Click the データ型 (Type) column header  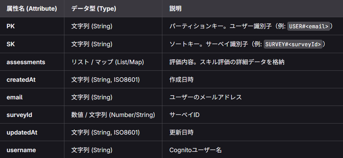click(94, 9)
